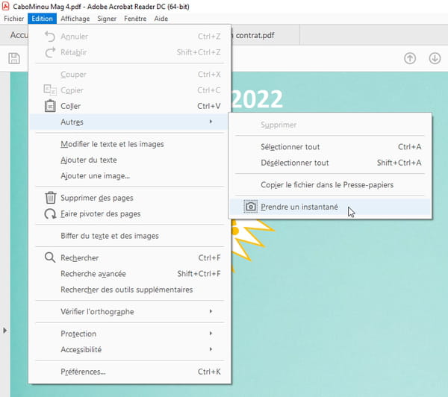Choose Biffer du texte et des images
Screen dimensions: 448x397
[129, 236]
